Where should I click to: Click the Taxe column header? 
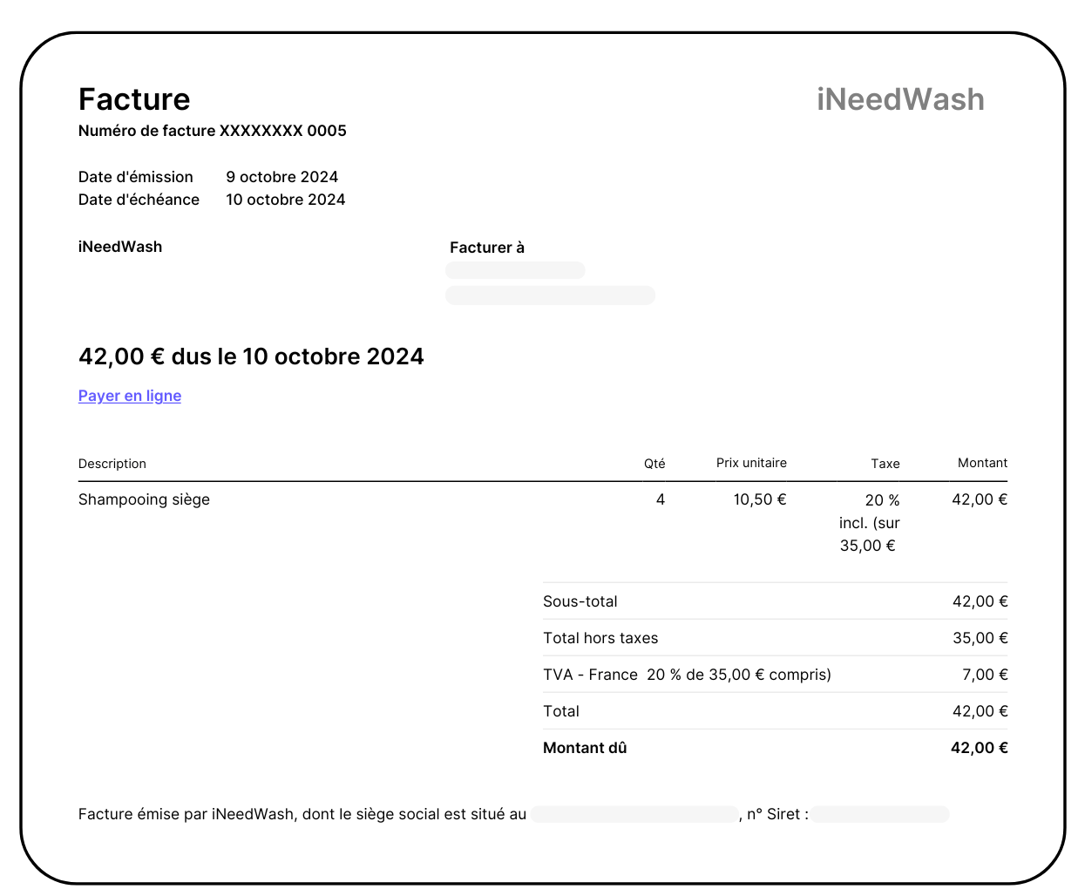[885, 464]
